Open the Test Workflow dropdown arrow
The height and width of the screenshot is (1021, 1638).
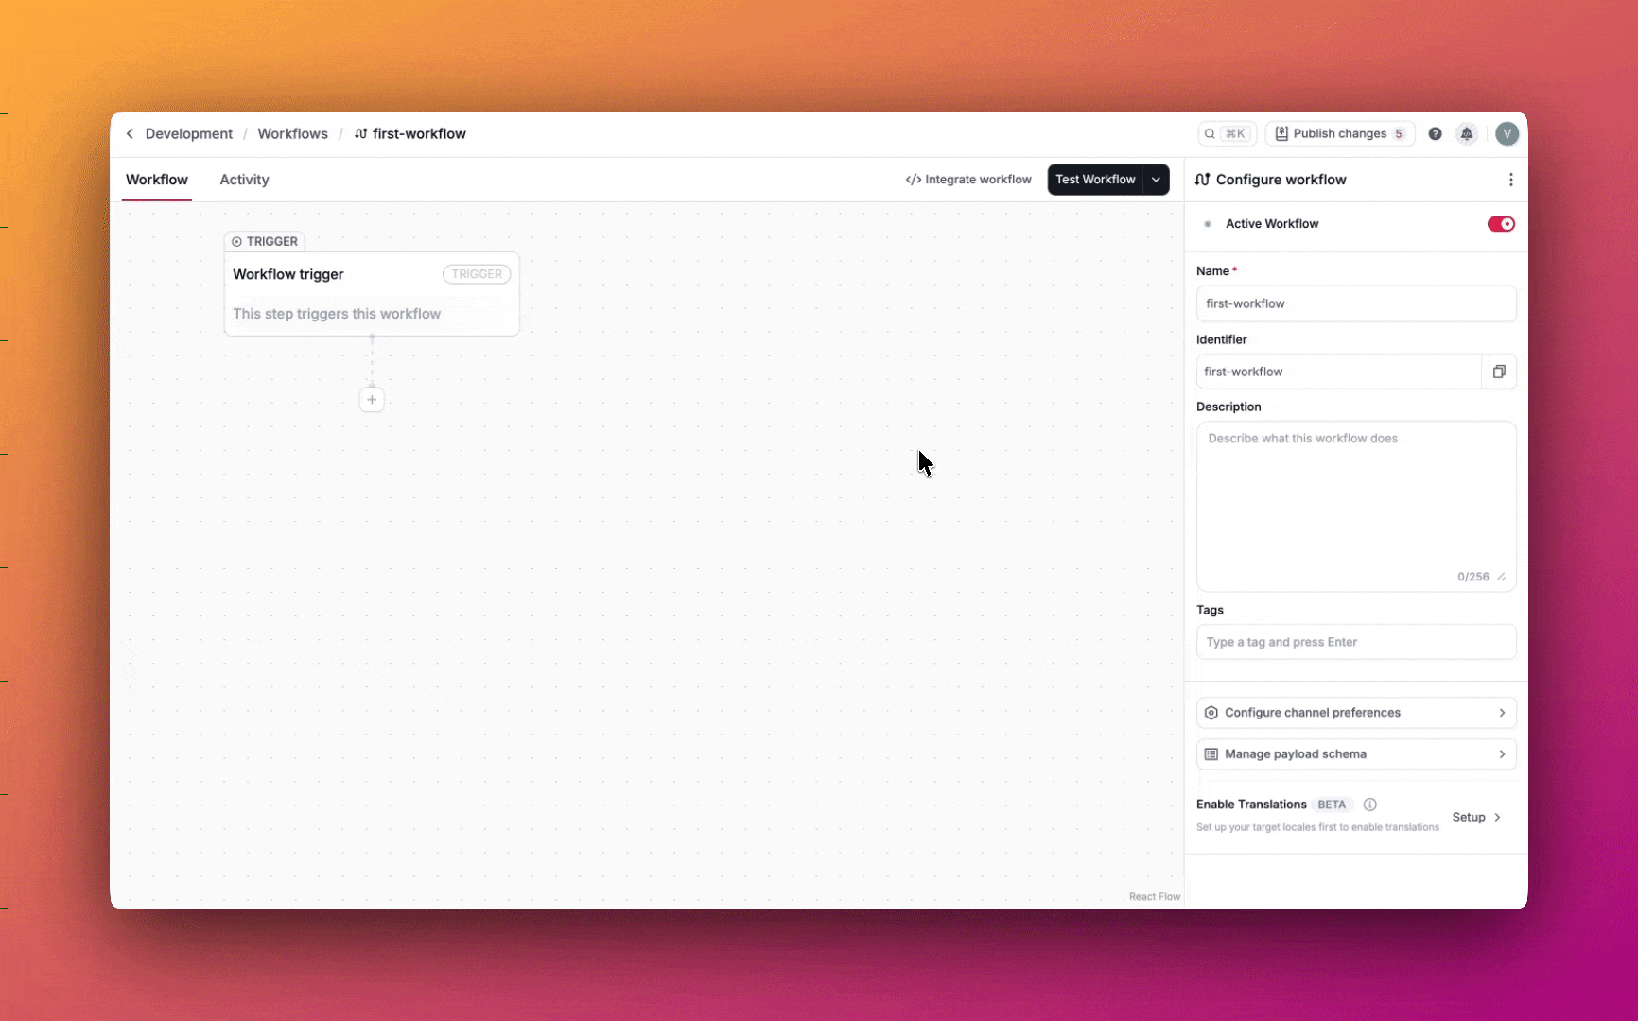click(x=1156, y=179)
